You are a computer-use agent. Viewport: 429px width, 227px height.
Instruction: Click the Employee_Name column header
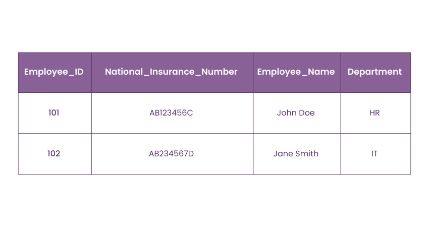click(x=296, y=72)
